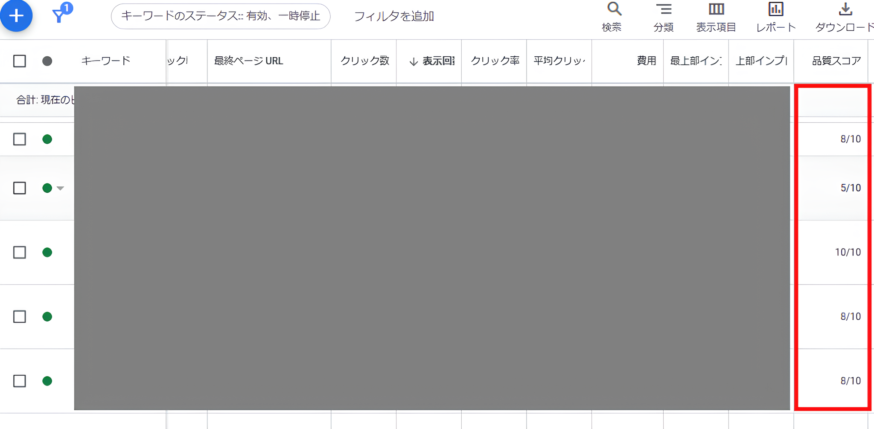
Task: Click the blue plus button to add keywords
Action: click(16, 16)
